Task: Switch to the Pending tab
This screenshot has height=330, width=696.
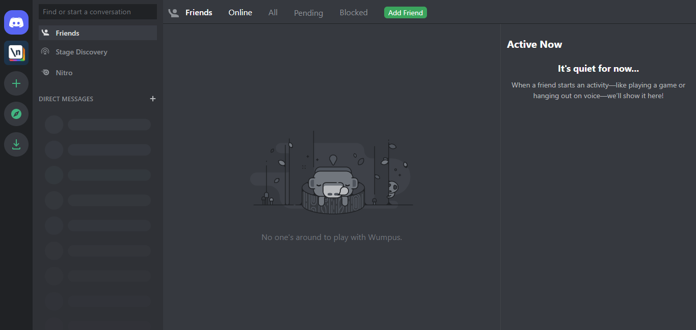Action: 308,13
